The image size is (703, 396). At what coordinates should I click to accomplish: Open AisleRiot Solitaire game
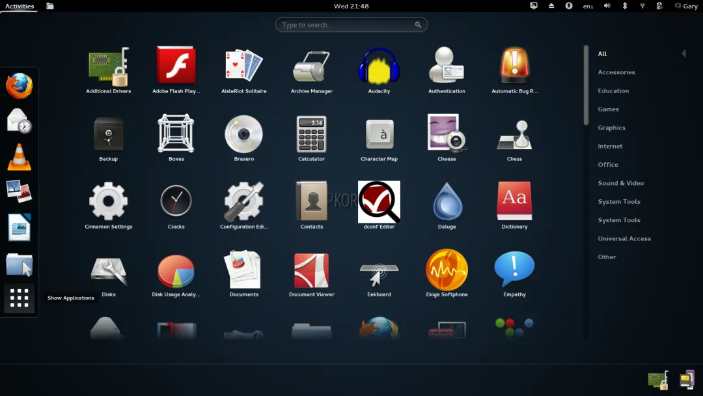point(244,66)
